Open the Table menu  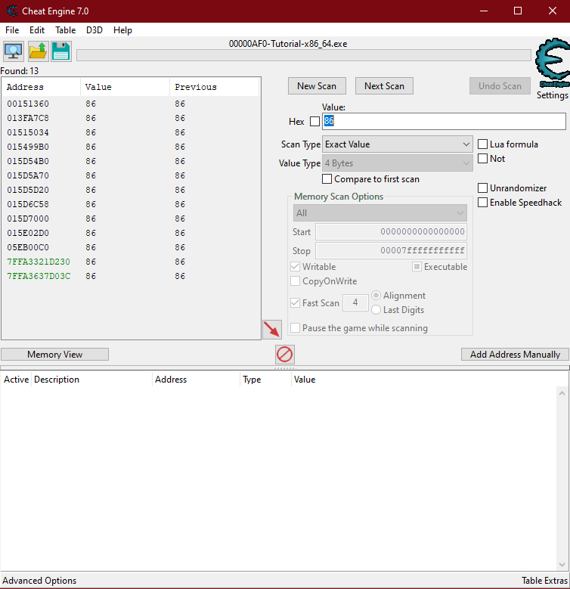tap(65, 30)
